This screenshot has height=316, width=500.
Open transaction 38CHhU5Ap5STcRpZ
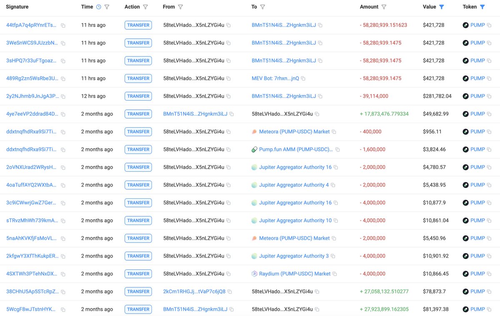click(x=32, y=291)
